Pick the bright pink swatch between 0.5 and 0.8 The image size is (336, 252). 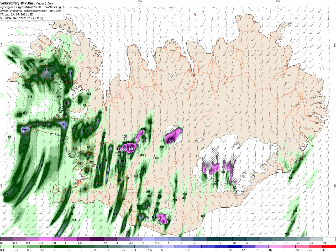coord(45,239)
